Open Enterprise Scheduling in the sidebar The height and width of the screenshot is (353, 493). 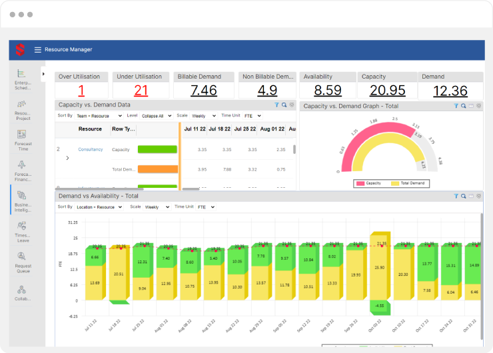click(x=23, y=79)
